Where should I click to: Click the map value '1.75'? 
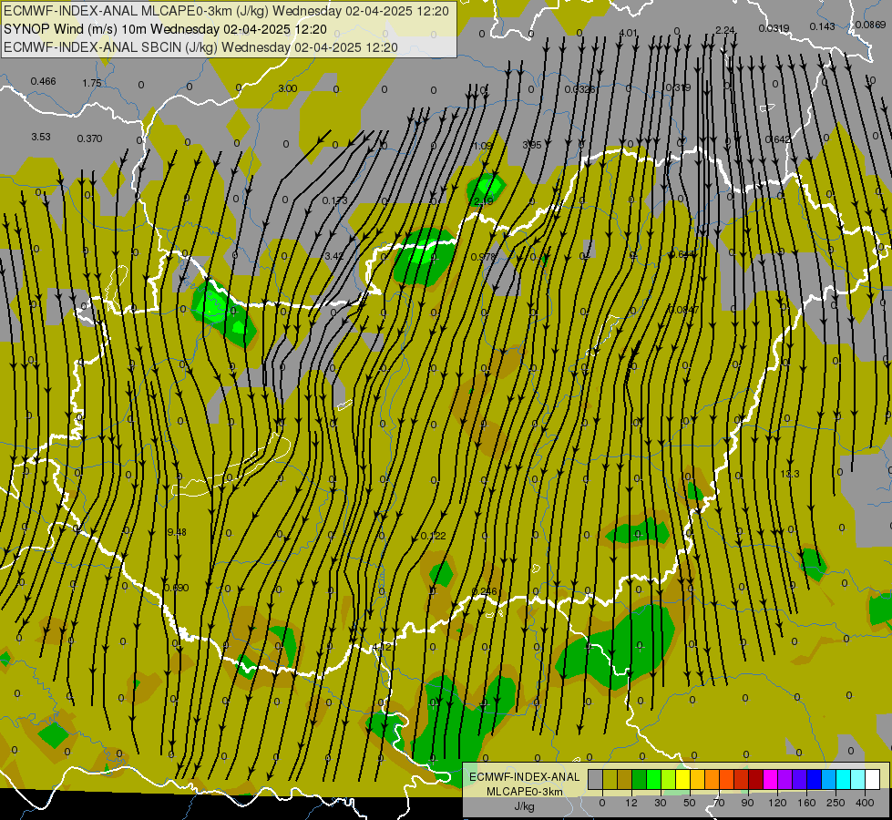92,83
